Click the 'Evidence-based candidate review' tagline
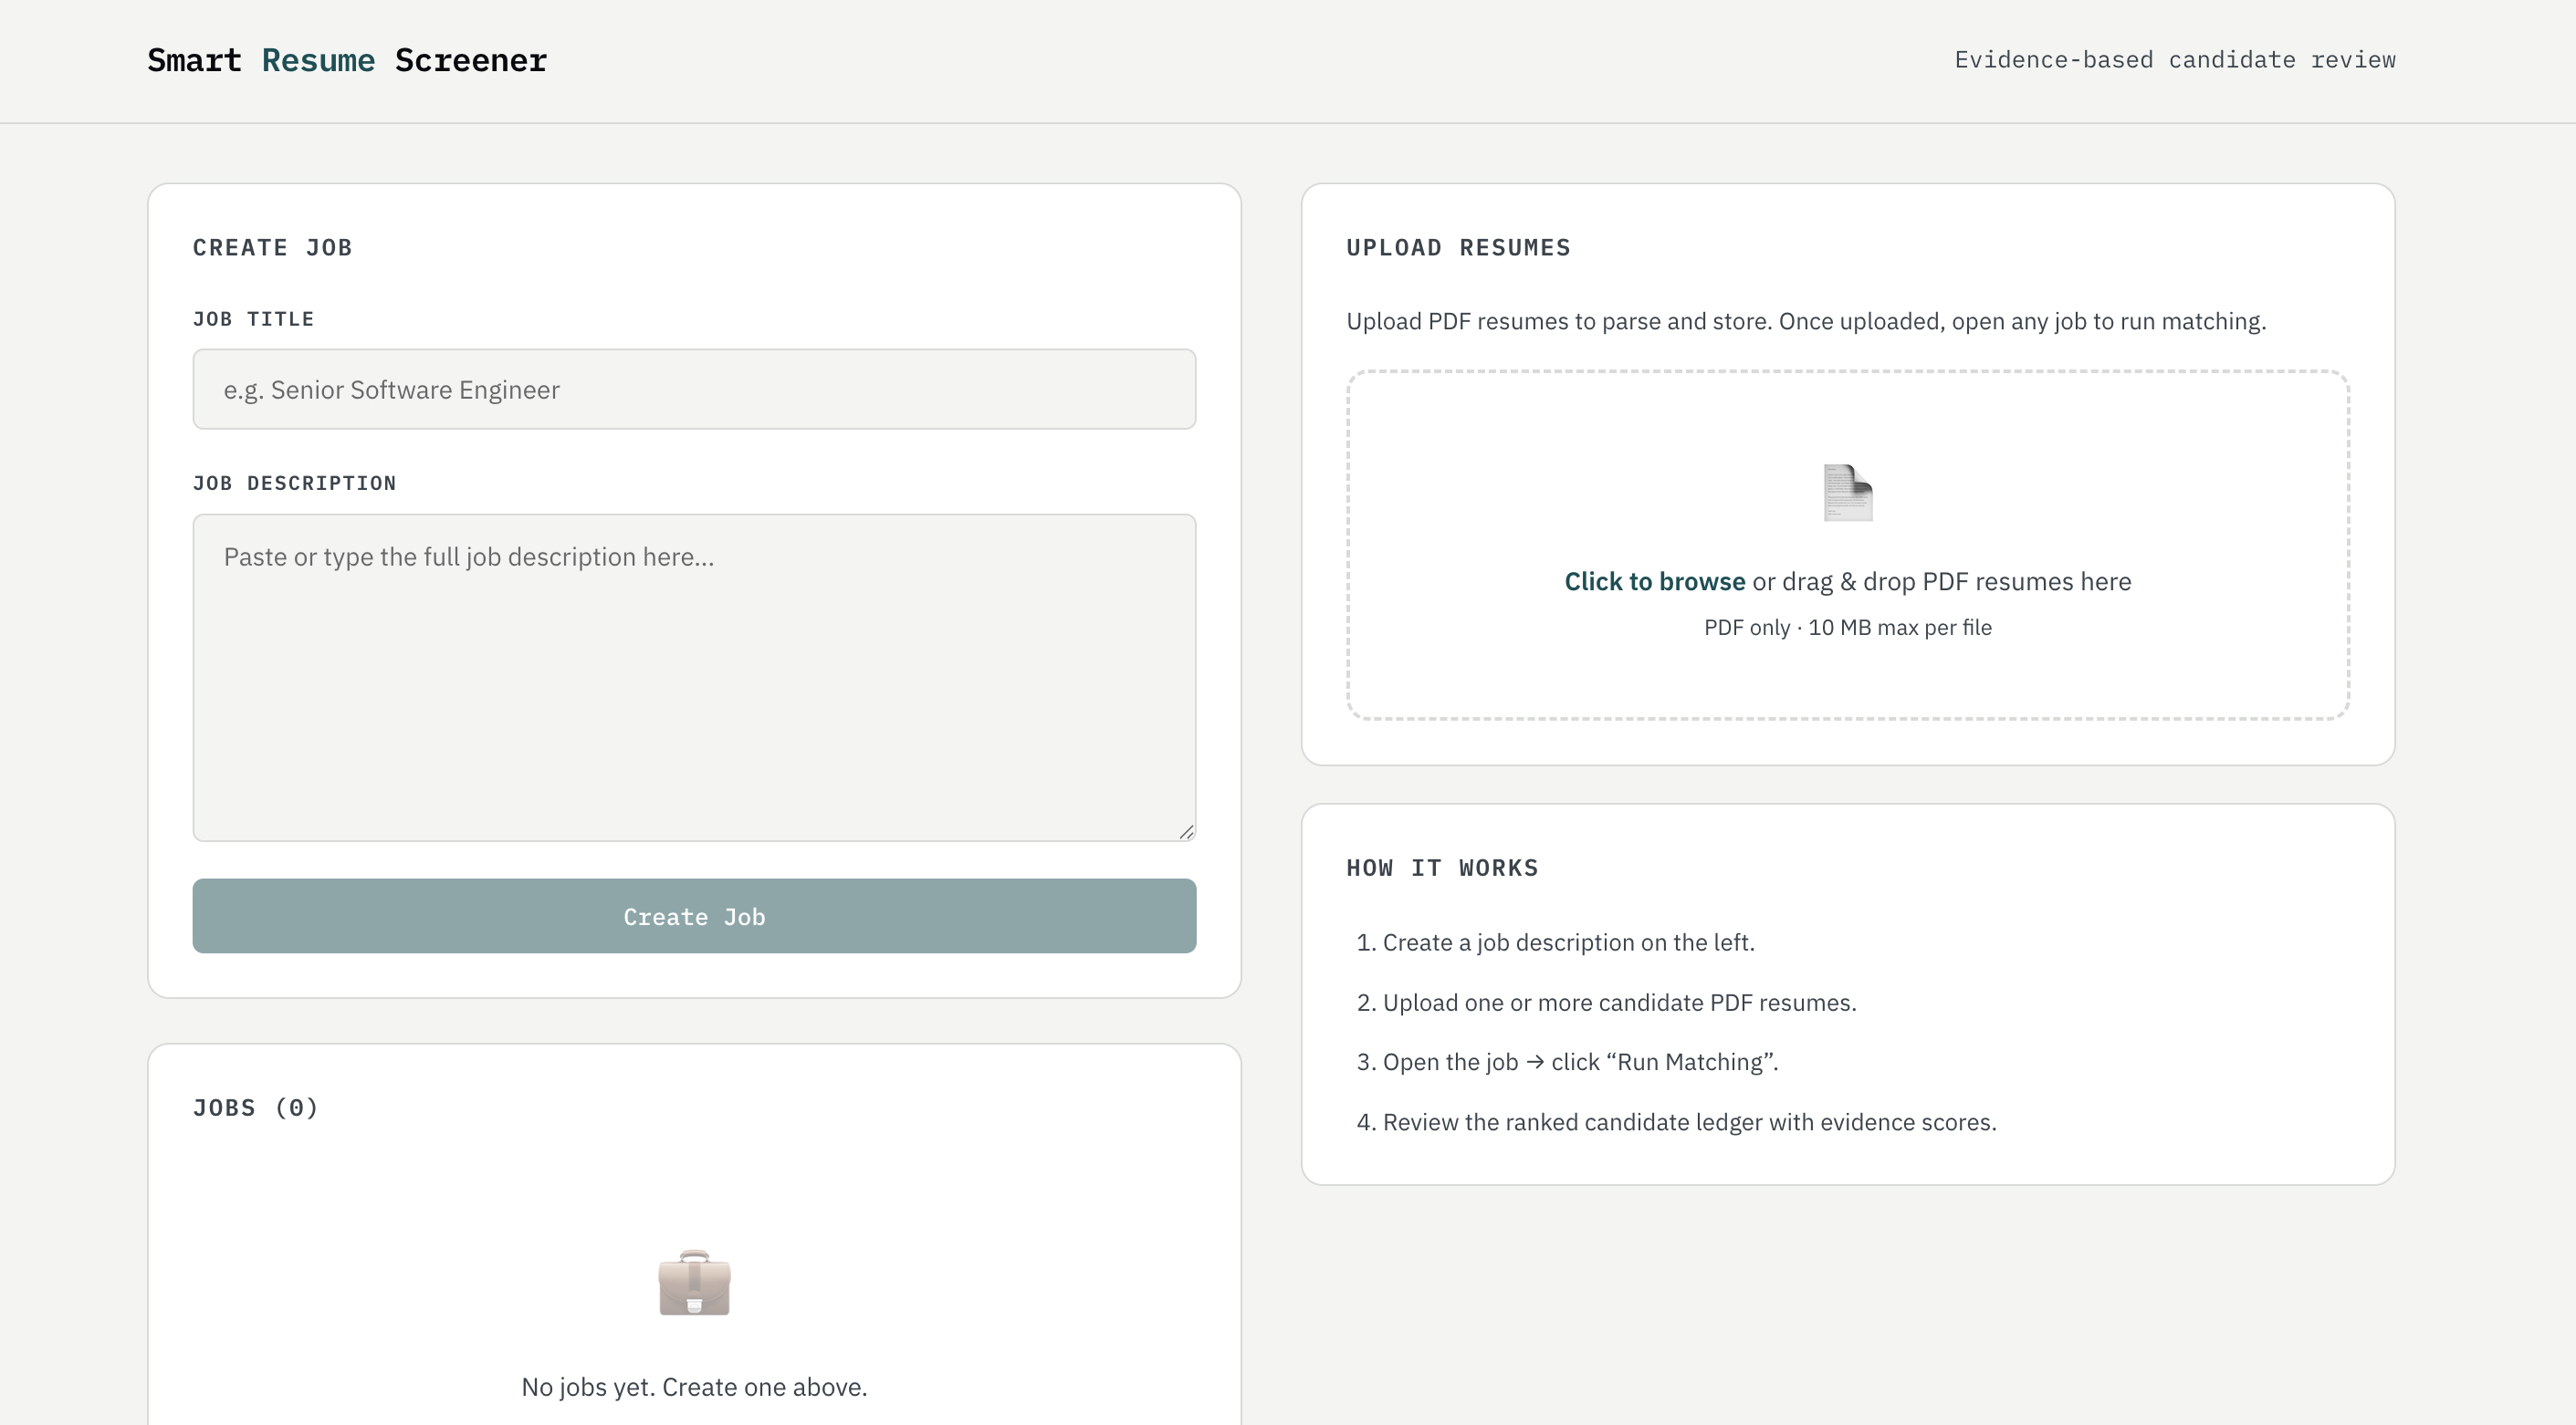 2175,60
